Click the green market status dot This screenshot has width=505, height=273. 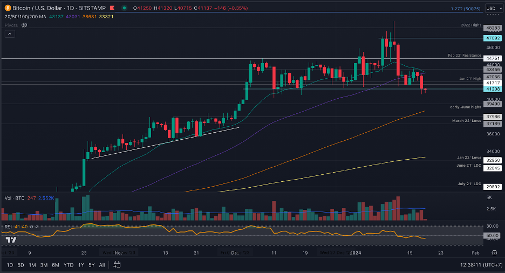(124, 8)
